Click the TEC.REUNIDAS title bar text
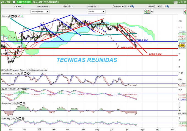Screen dimensions: 187x131 point(51,2)
